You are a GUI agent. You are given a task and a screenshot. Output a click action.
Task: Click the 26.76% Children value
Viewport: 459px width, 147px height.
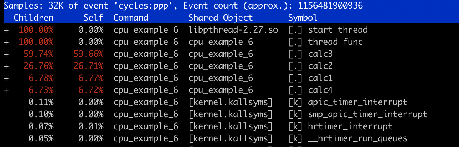coord(38,66)
